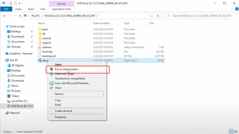Expand the ribbon with the chevron
This screenshot has height=134, width=239.
(232, 9)
